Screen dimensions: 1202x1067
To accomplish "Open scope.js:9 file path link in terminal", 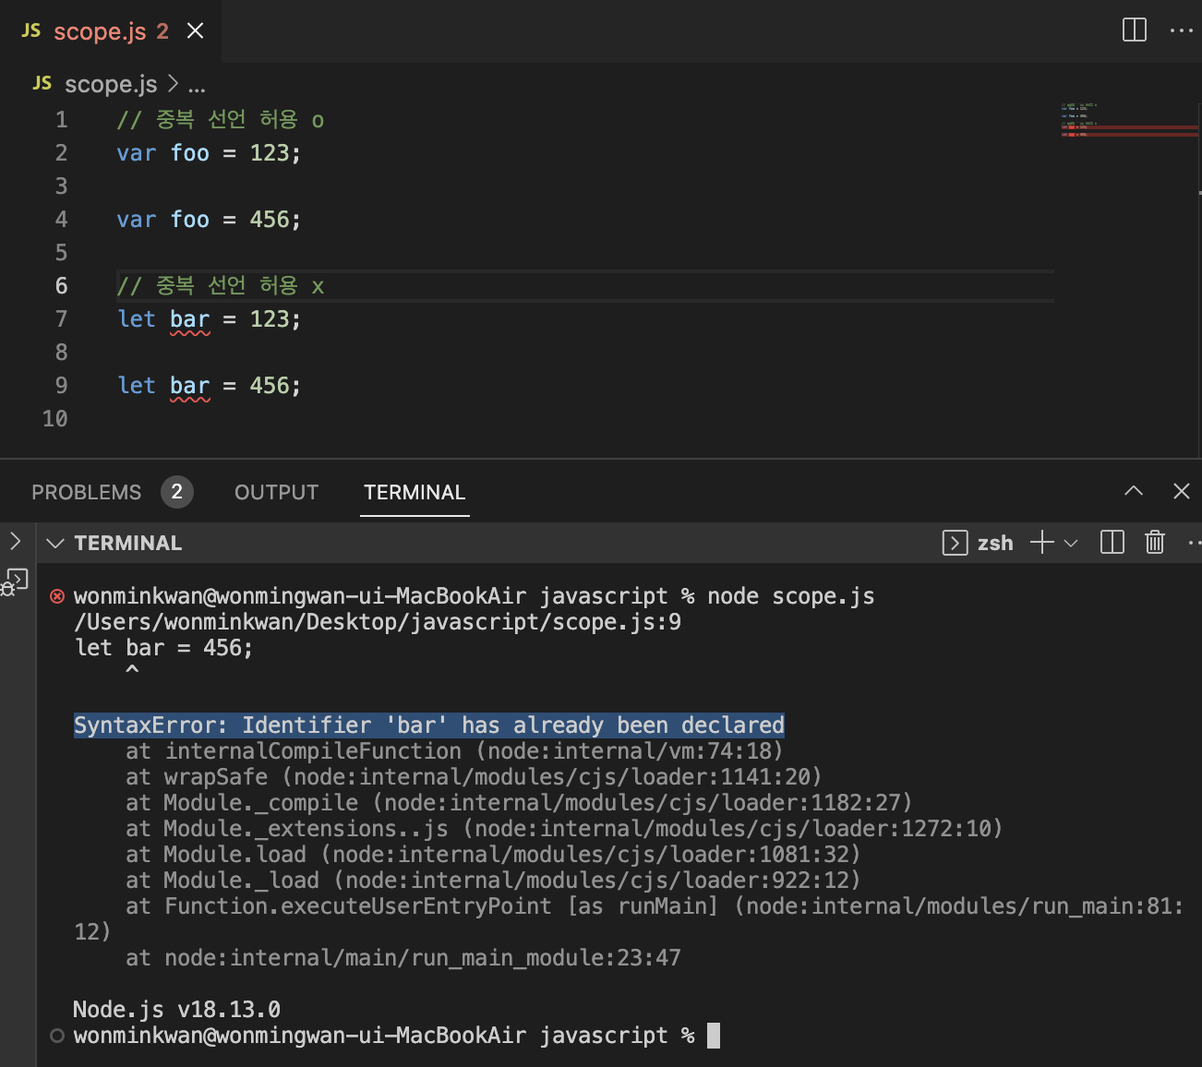I will (378, 622).
